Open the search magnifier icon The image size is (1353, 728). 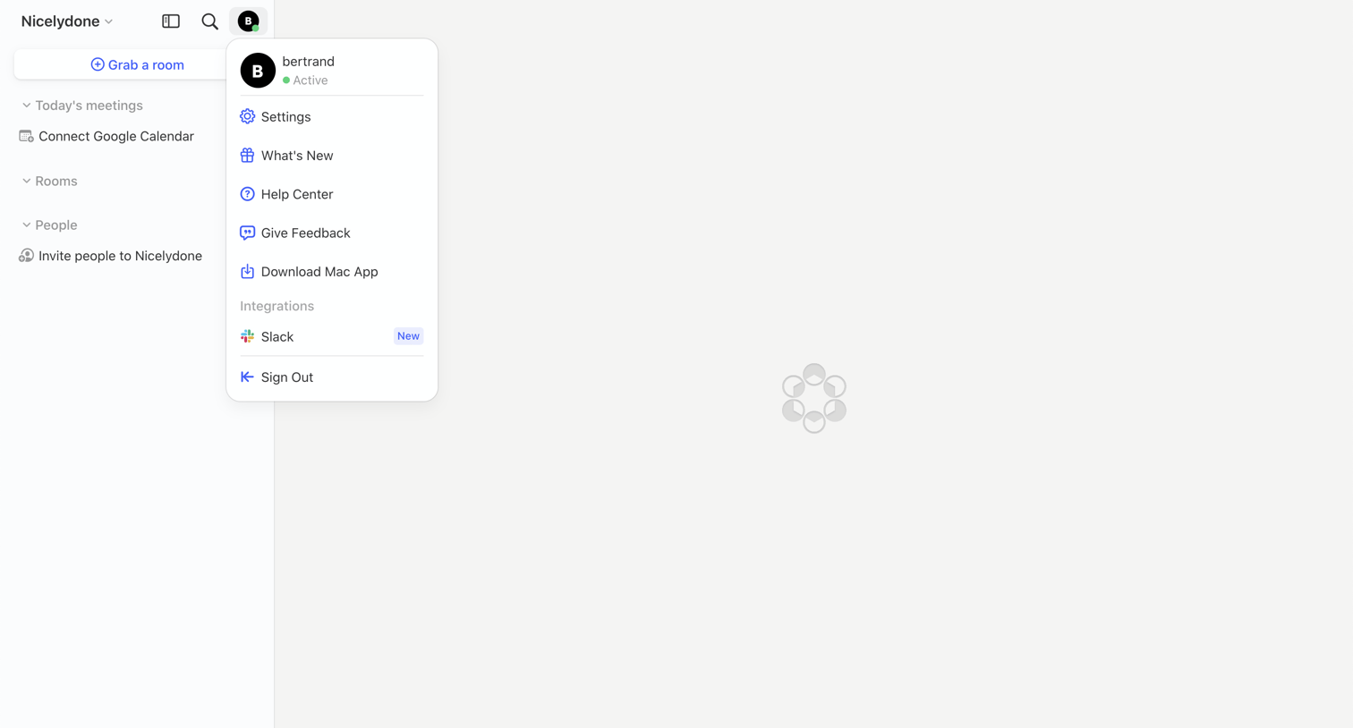(209, 21)
